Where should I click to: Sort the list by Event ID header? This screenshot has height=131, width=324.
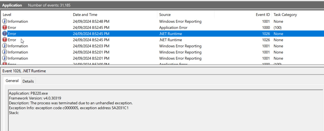click(x=263, y=15)
